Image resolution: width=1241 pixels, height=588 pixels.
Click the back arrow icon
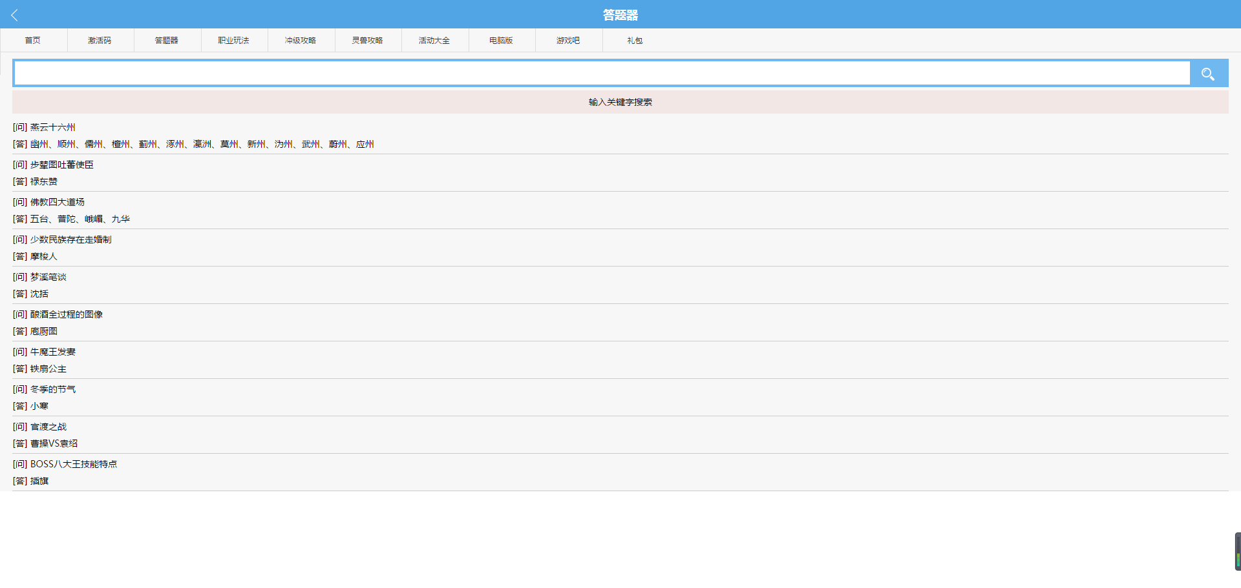pos(14,15)
